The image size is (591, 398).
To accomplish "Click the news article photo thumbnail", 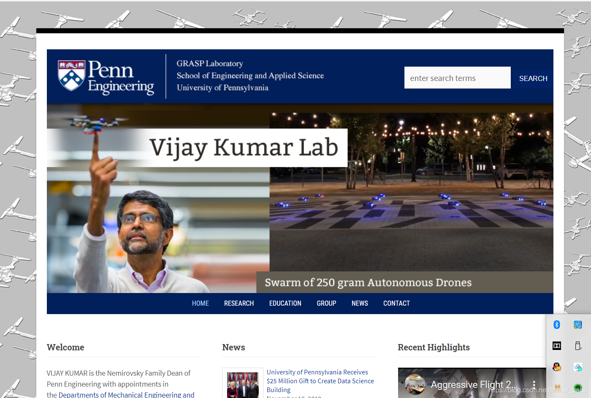I will pos(243,384).
